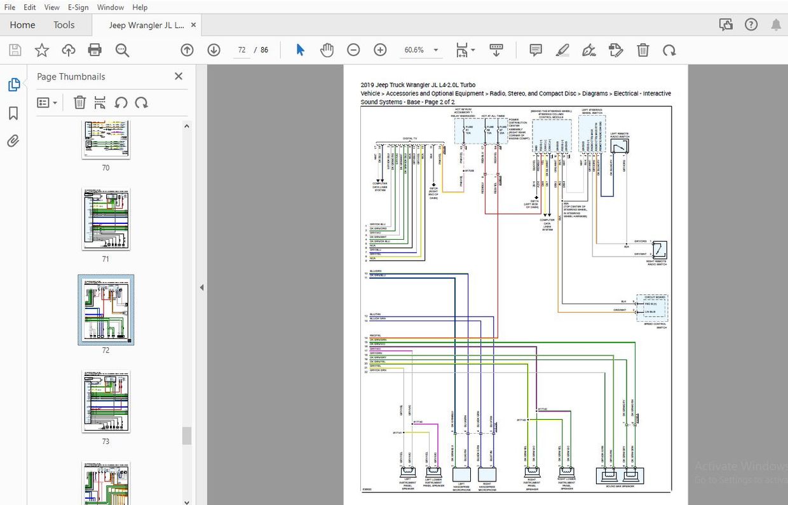788x505 pixels.
Task: Open the E-Sign menu
Action: coord(79,8)
